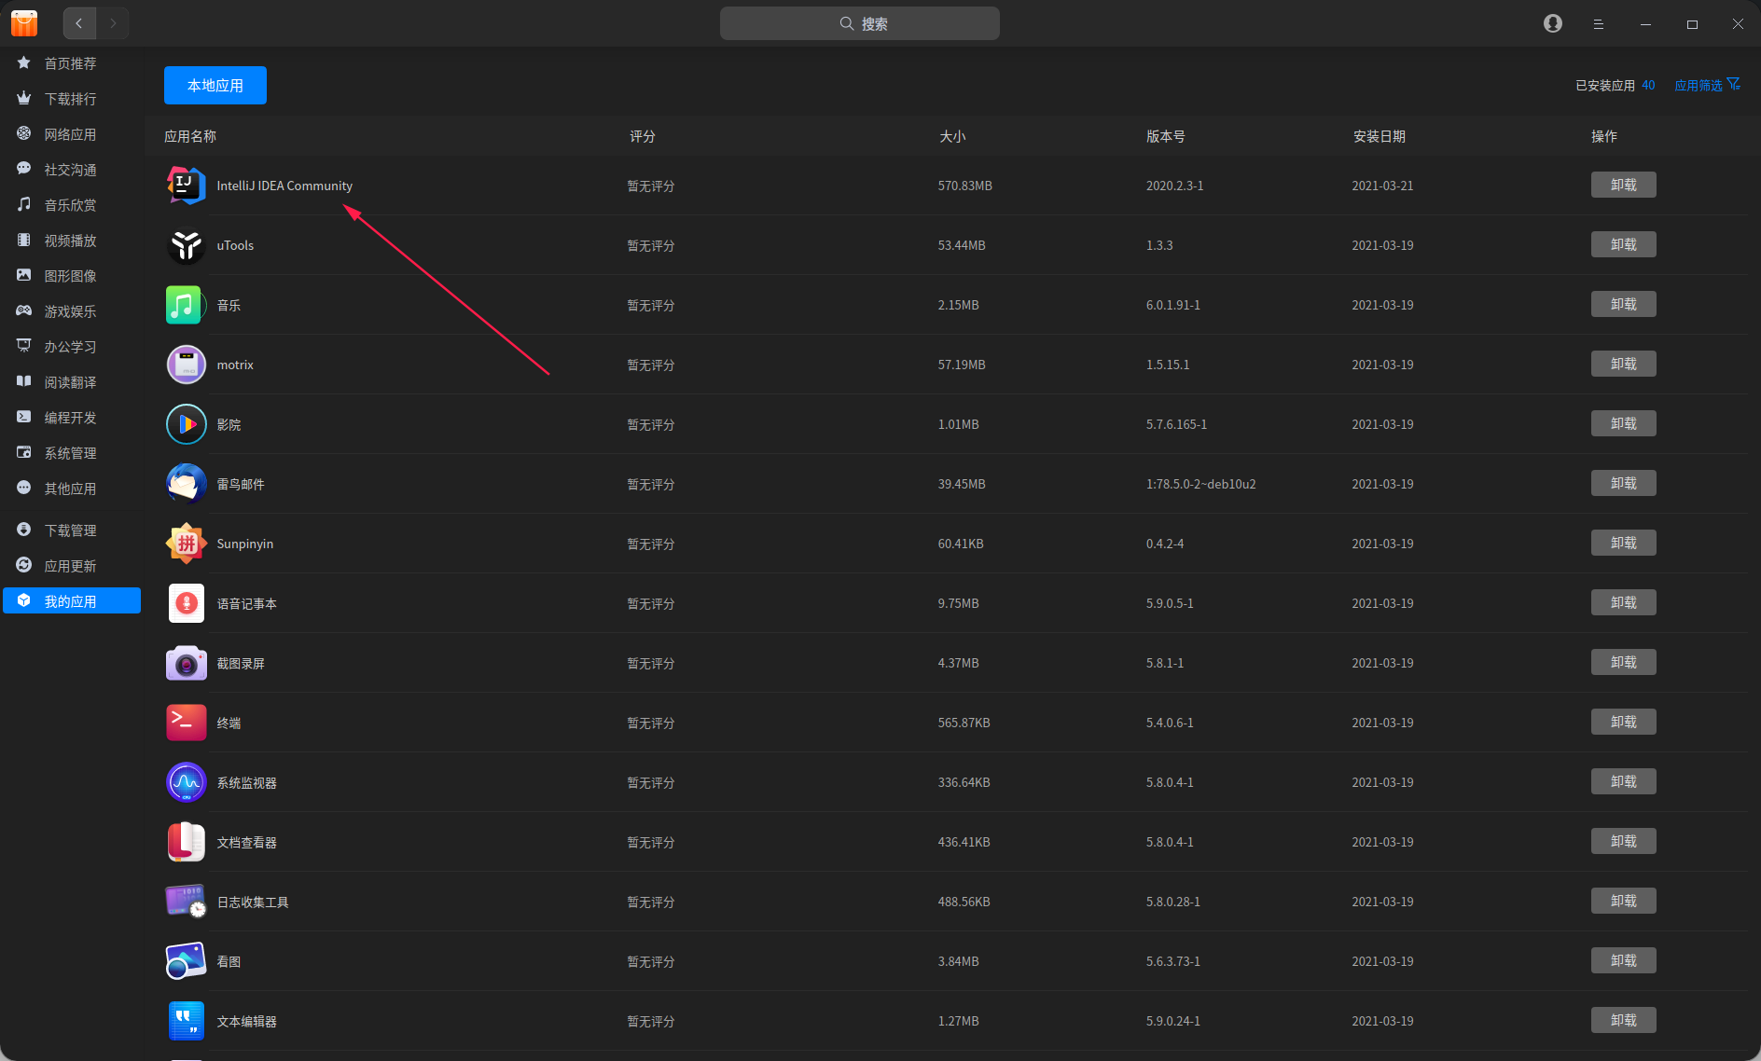This screenshot has width=1761, height=1061.
Task: Uninstall IntelliJ IDEA Community with 卸载
Action: 1624,185
